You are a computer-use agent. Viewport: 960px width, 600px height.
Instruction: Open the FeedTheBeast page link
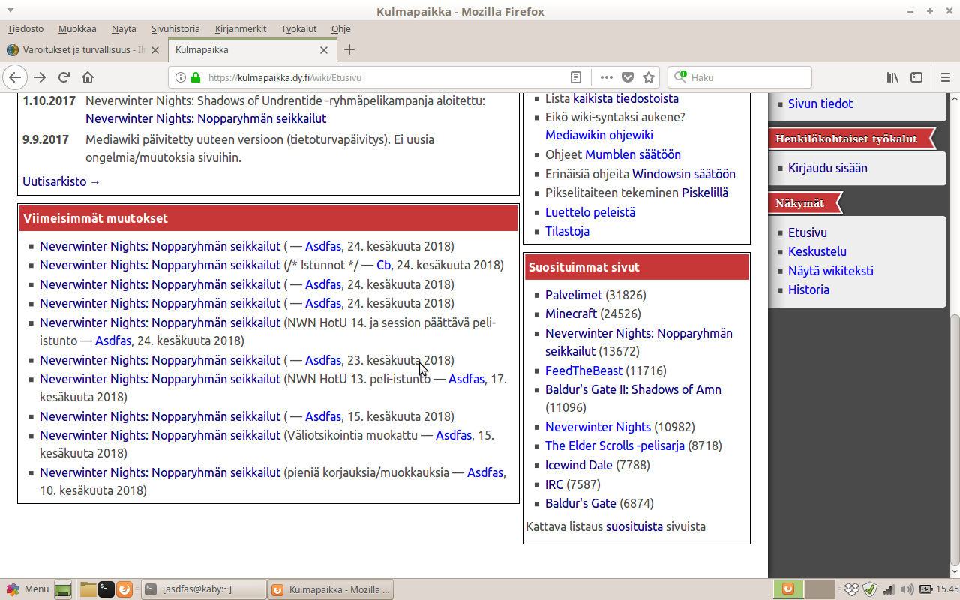[584, 370]
